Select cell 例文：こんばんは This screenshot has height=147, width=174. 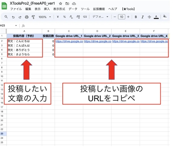coord(24,46)
